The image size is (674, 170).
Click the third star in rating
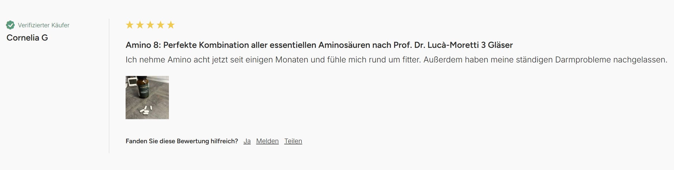(x=150, y=25)
